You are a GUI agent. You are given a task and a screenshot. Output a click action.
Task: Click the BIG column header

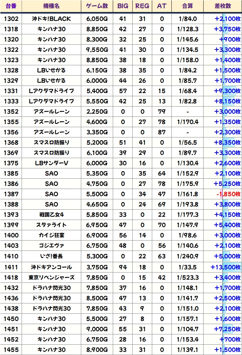tap(123, 6)
